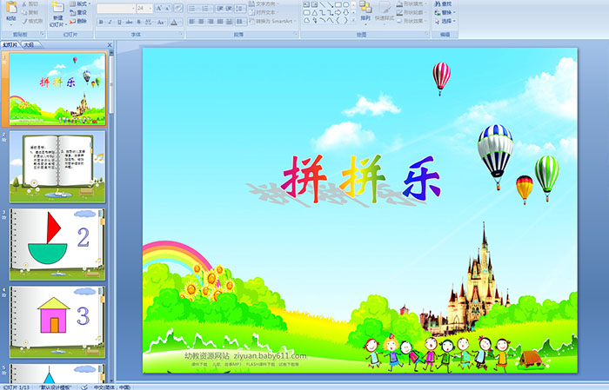The width and height of the screenshot is (609, 390).
Task: Open the Shape Fill (形状填充) dropdown
Action: point(410,3)
